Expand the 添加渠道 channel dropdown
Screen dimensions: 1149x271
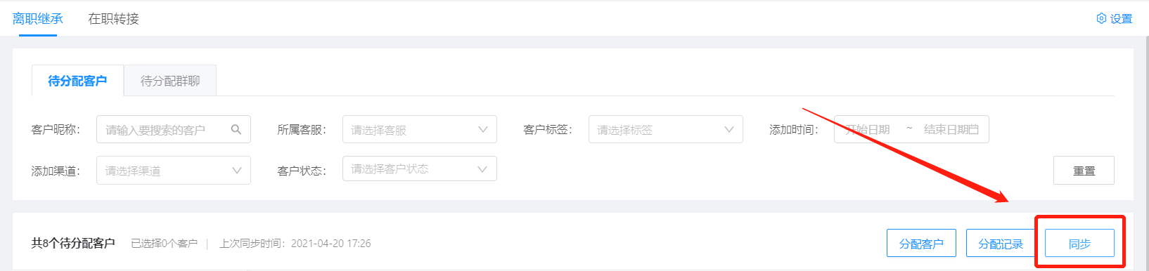click(x=173, y=171)
